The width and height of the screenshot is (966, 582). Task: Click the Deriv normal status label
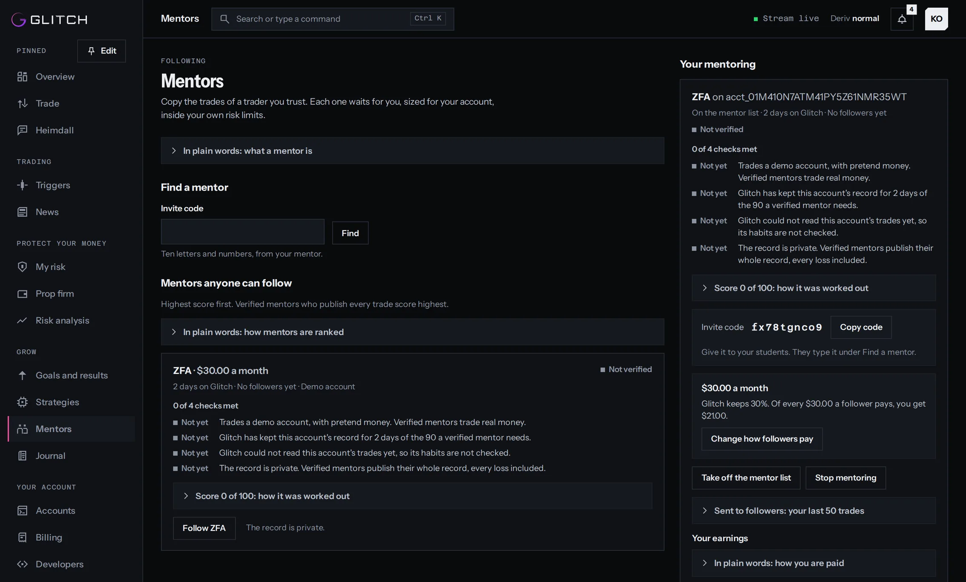tap(854, 19)
